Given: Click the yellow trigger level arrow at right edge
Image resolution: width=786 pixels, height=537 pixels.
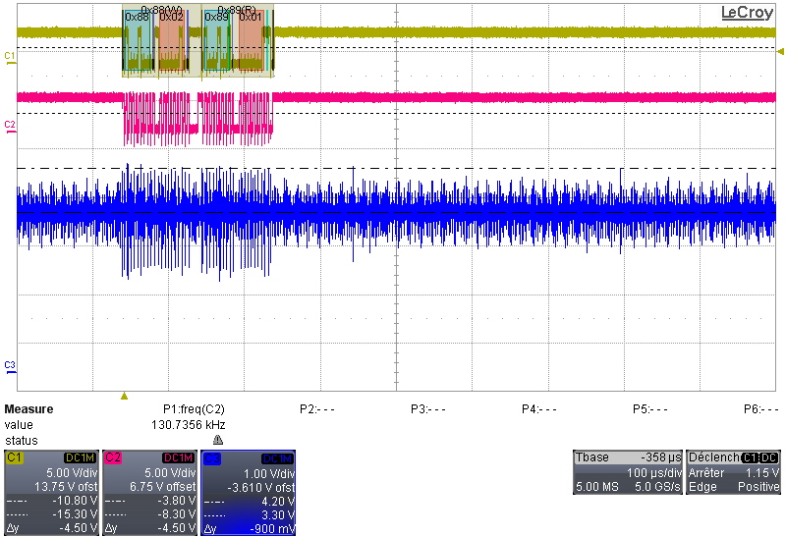Looking at the screenshot, I should (780, 52).
